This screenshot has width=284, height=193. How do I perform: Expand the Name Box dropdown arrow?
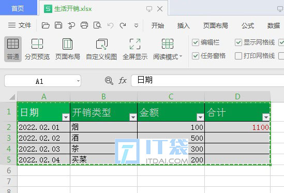[x=78, y=81]
